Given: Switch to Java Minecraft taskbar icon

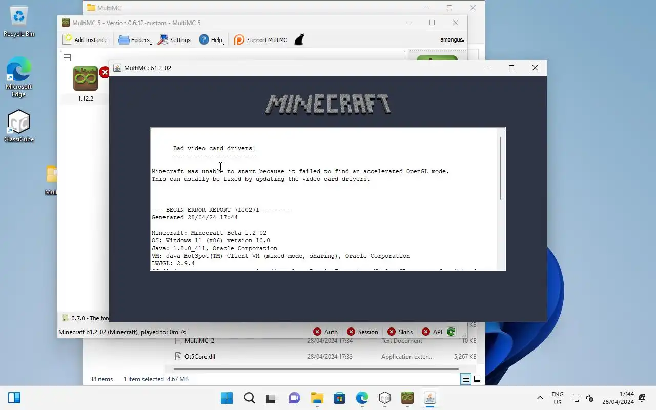Looking at the screenshot, I should pos(429,398).
